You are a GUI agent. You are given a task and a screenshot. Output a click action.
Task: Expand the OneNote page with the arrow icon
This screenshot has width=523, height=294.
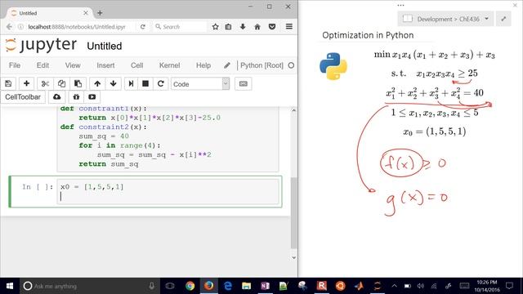tap(503, 19)
